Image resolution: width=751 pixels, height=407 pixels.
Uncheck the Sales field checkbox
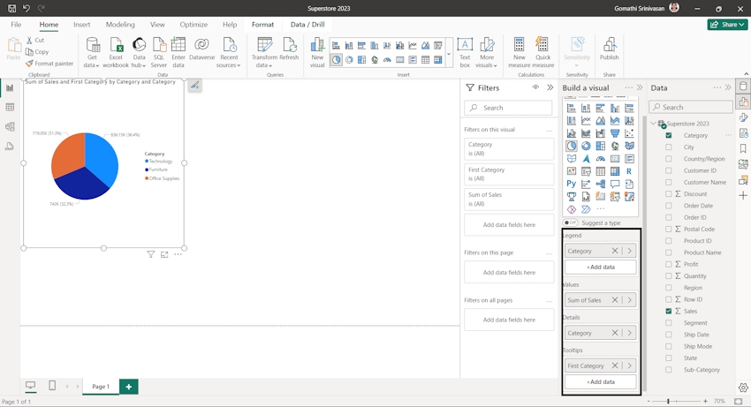669,311
